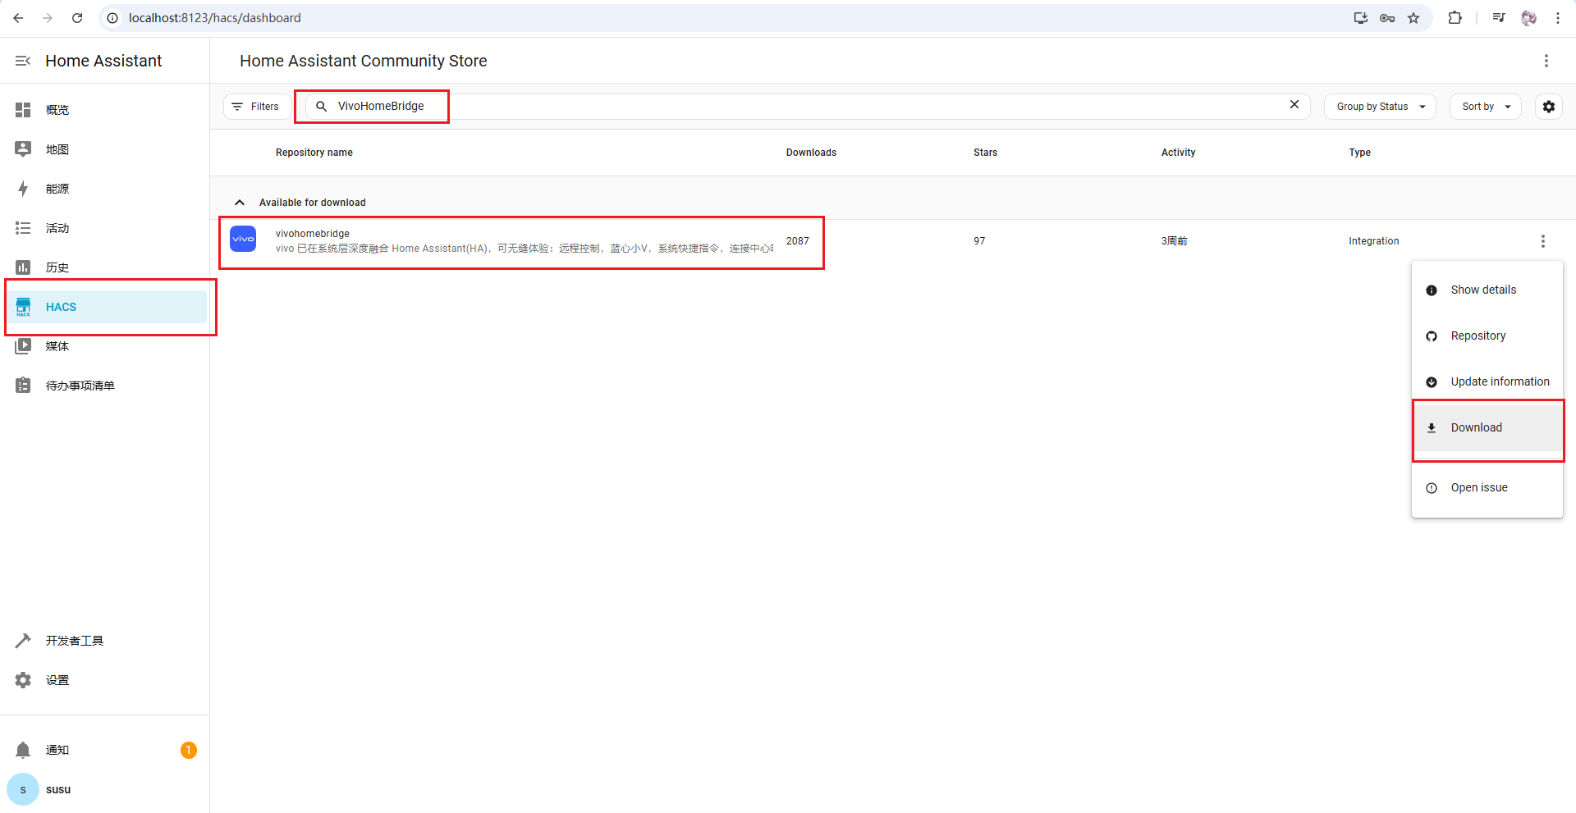Bookmark this page with star icon
Image resolution: width=1576 pixels, height=813 pixels.
1413,18
